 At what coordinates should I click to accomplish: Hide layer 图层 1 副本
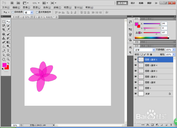pyautogui.click(x=136, y=82)
